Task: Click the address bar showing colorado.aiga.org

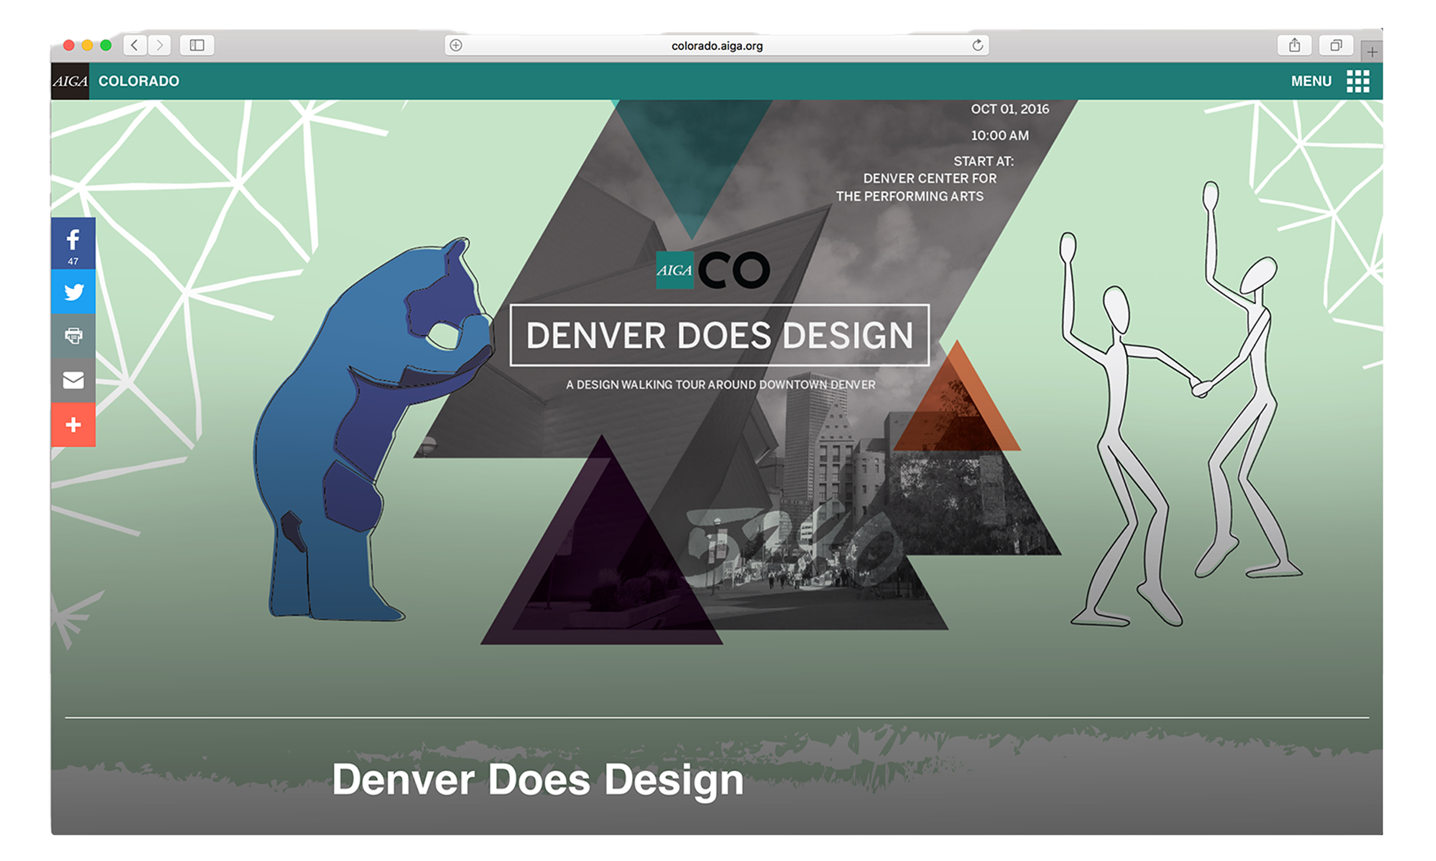Action: [x=717, y=45]
